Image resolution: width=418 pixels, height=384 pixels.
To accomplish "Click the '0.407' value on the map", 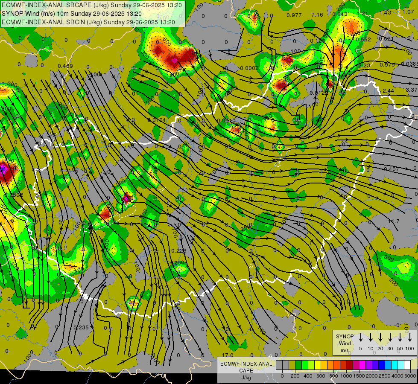I will tap(392, 169).
